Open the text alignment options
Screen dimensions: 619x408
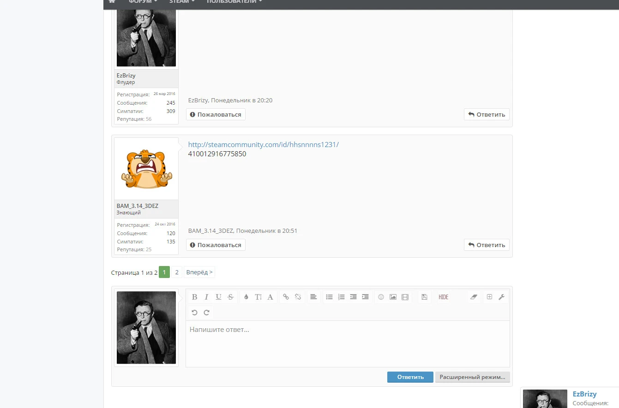pos(313,297)
